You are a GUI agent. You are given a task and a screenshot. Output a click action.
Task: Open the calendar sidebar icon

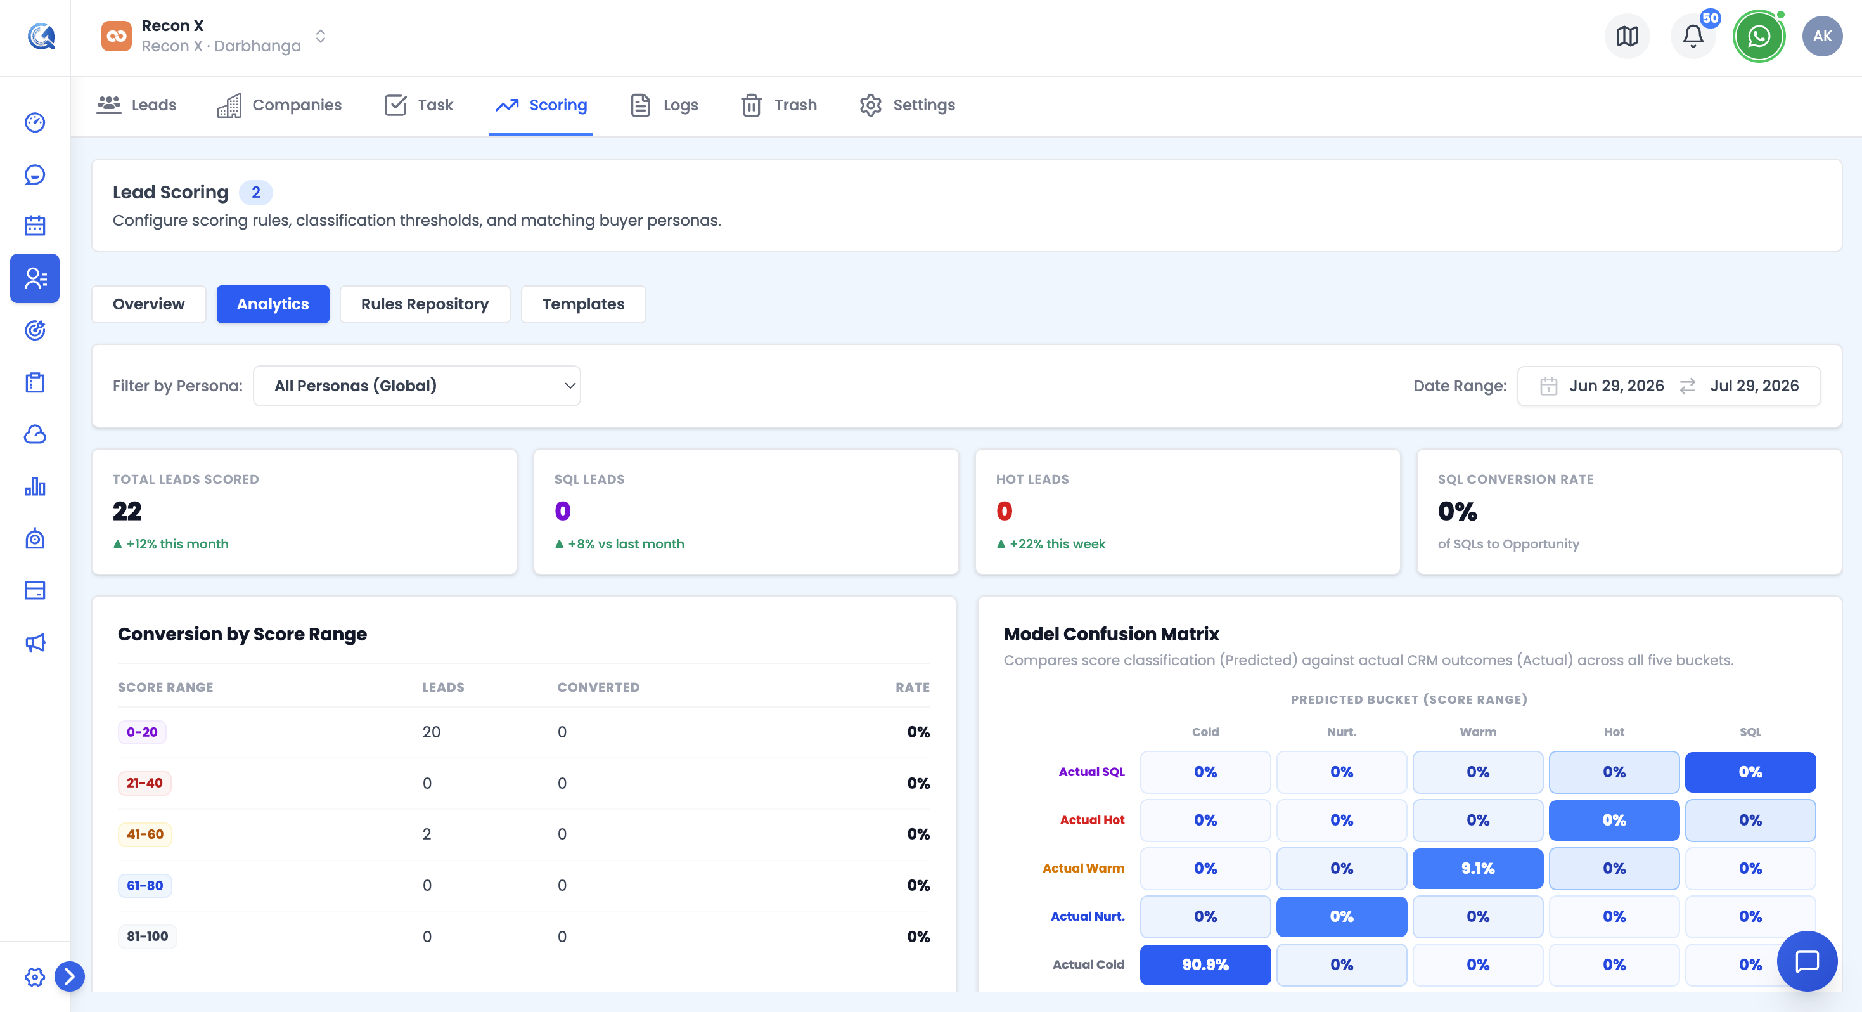35,226
